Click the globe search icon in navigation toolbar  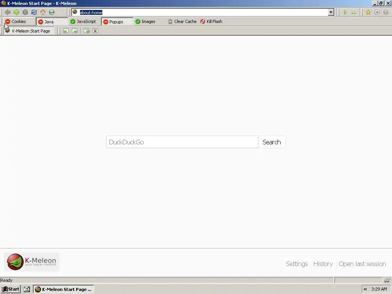tap(52, 12)
